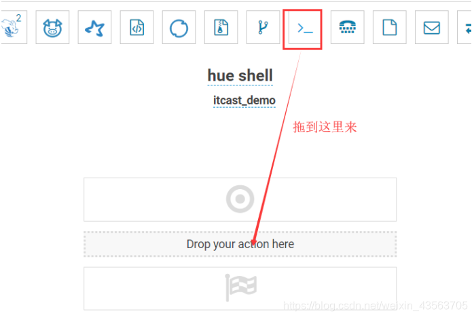Click the red annotation text 拖到这里来
Viewport: 474px width, 318px height.
point(325,127)
